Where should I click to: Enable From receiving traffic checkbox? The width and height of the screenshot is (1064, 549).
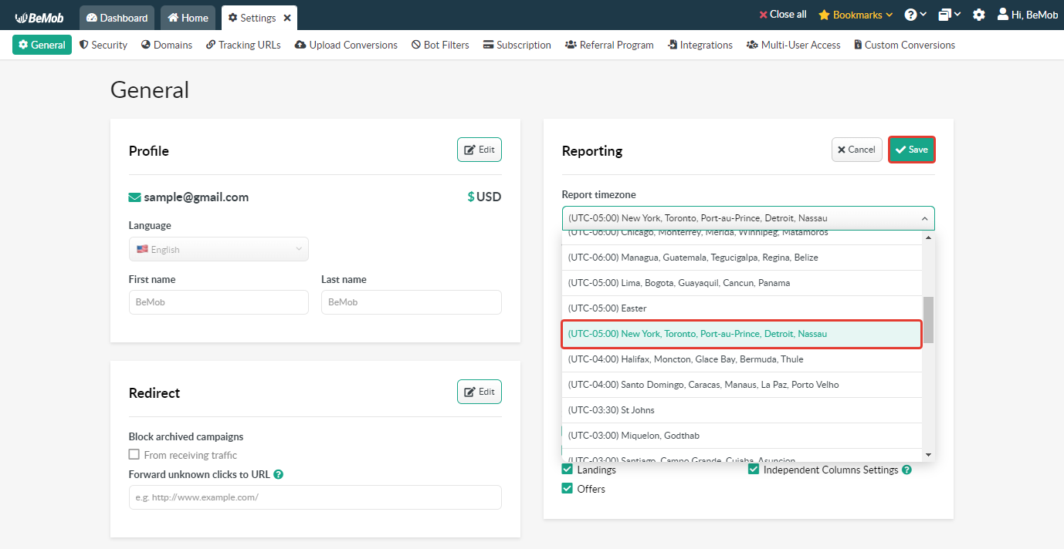134,455
